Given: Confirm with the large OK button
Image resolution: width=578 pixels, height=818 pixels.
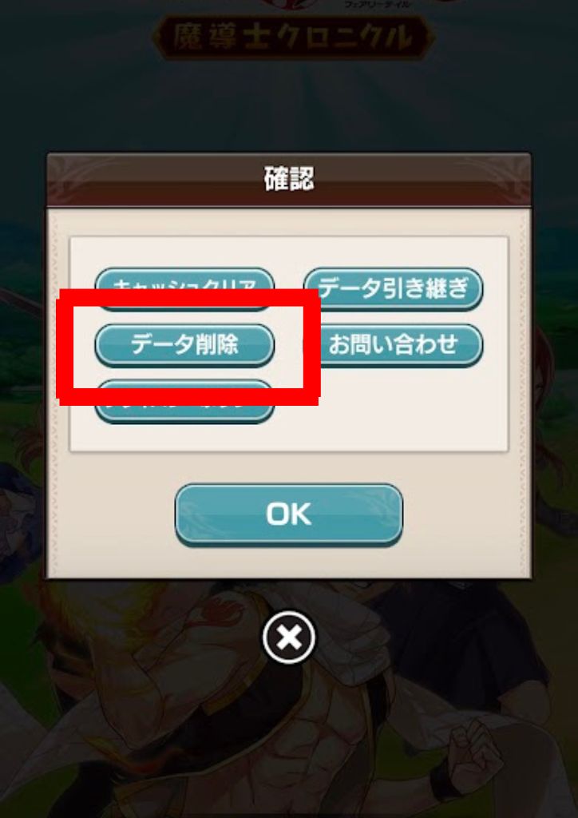Looking at the screenshot, I should [289, 515].
